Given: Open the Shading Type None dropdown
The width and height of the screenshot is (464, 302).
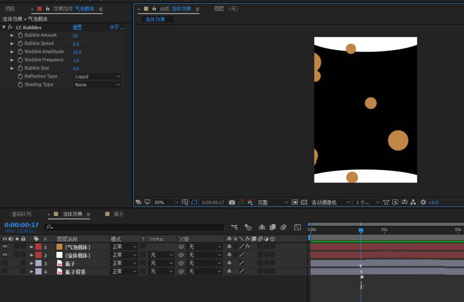Looking at the screenshot, I should pos(97,85).
